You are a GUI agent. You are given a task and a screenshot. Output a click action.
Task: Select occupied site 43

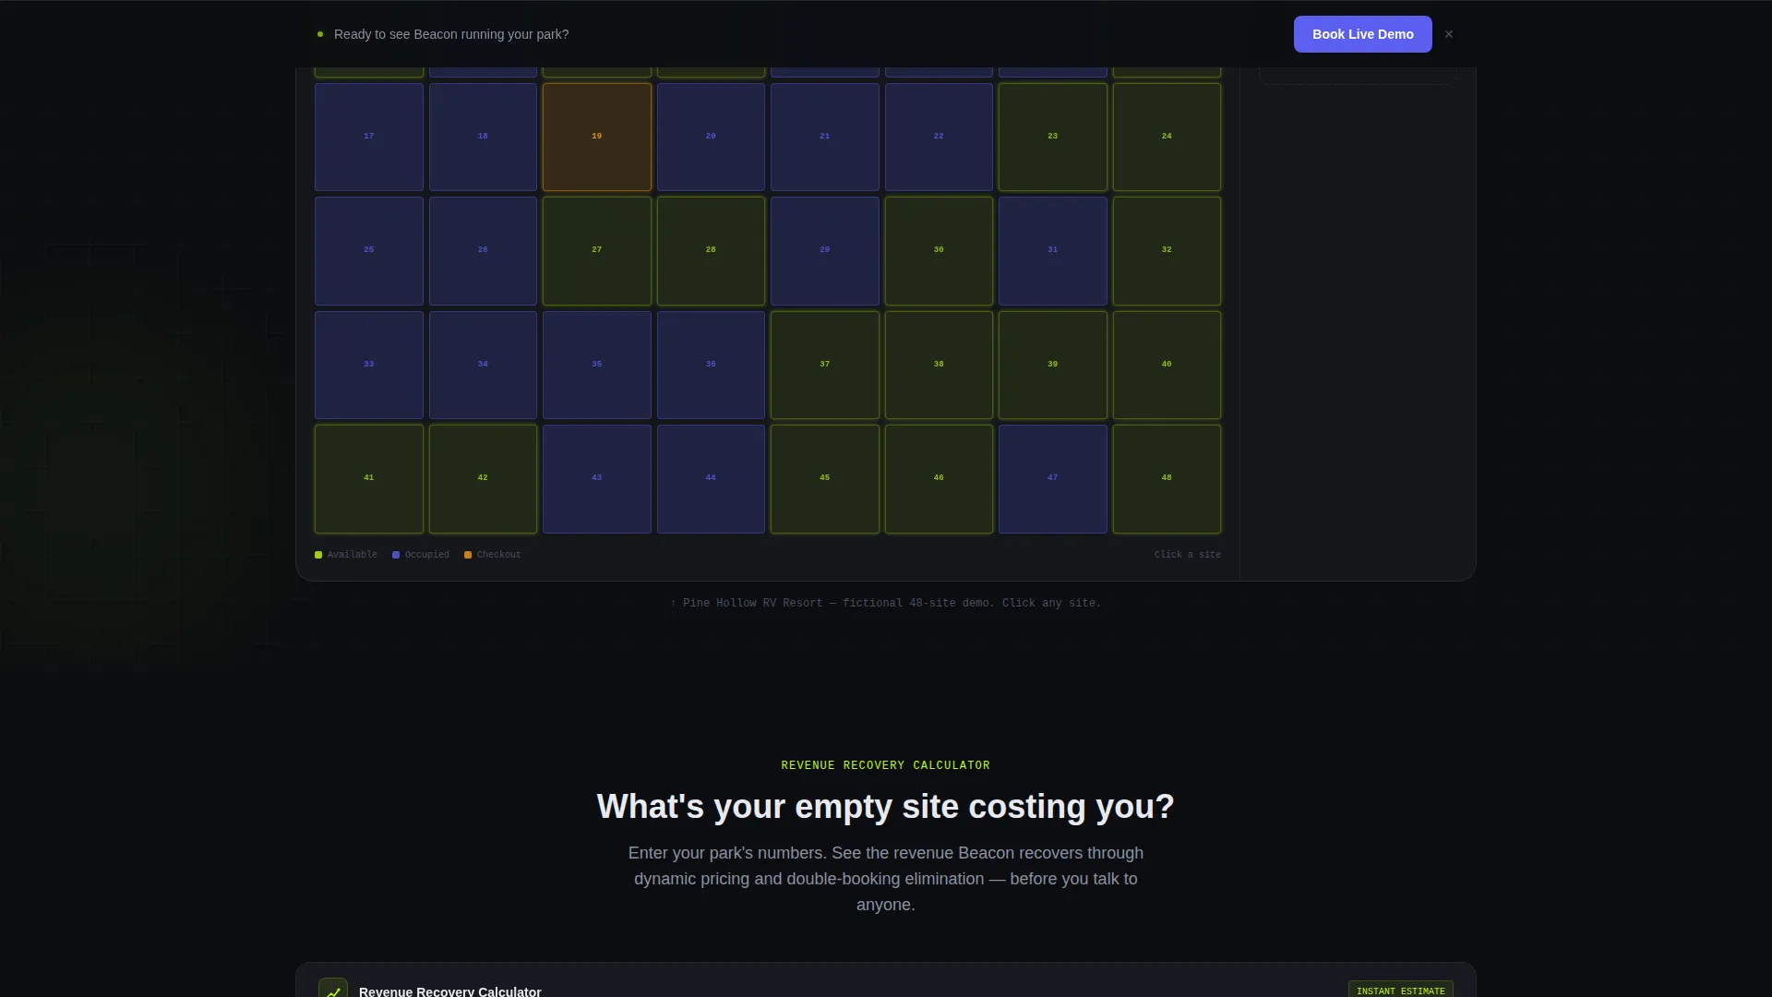(597, 479)
